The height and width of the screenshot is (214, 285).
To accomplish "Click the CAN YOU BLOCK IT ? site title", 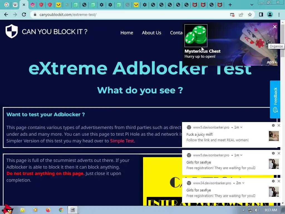I will pyautogui.click(x=55, y=32).
